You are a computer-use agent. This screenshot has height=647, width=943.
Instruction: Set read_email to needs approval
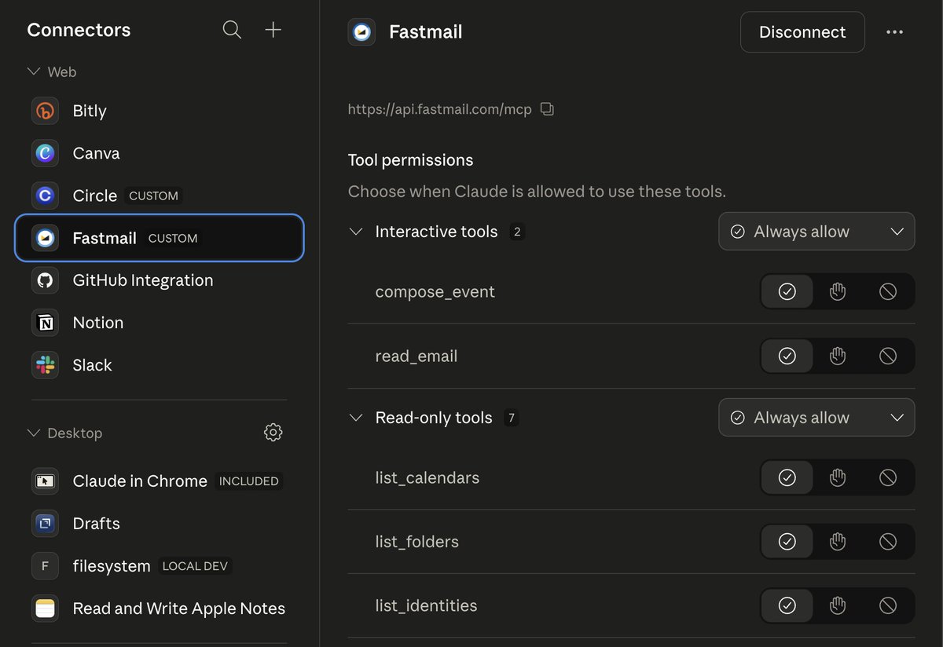(838, 356)
